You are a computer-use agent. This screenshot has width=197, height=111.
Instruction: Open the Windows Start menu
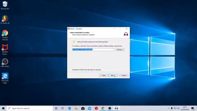click(3, 108)
